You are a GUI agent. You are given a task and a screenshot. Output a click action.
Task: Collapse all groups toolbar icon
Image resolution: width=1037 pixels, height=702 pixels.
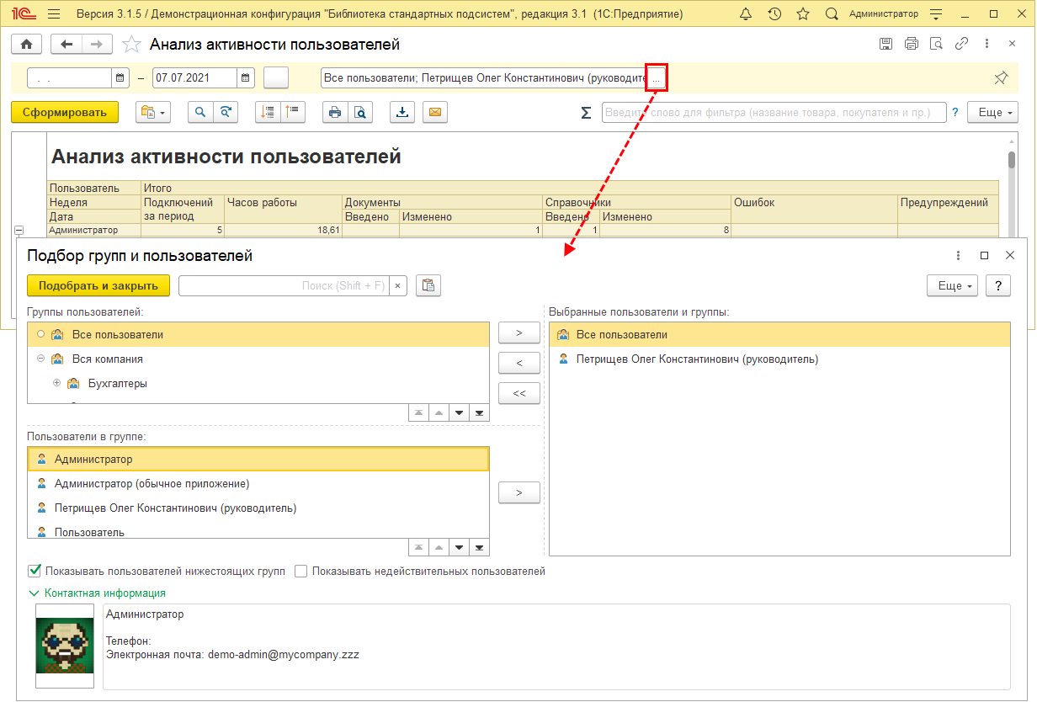[293, 112]
